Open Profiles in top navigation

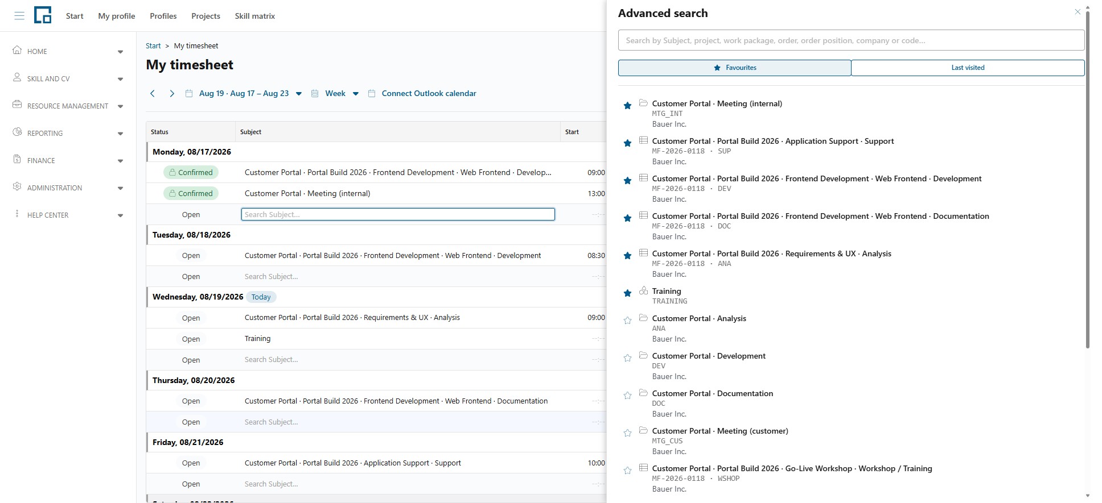[x=163, y=16]
